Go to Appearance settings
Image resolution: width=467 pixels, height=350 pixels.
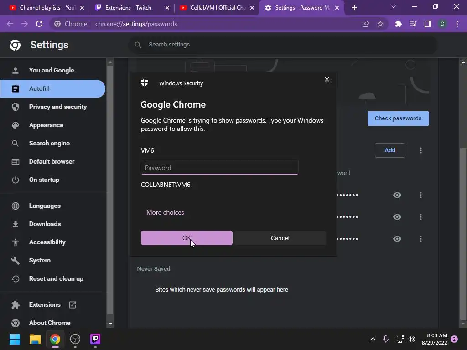pyautogui.click(x=46, y=125)
